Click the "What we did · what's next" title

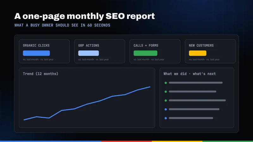pos(189,74)
